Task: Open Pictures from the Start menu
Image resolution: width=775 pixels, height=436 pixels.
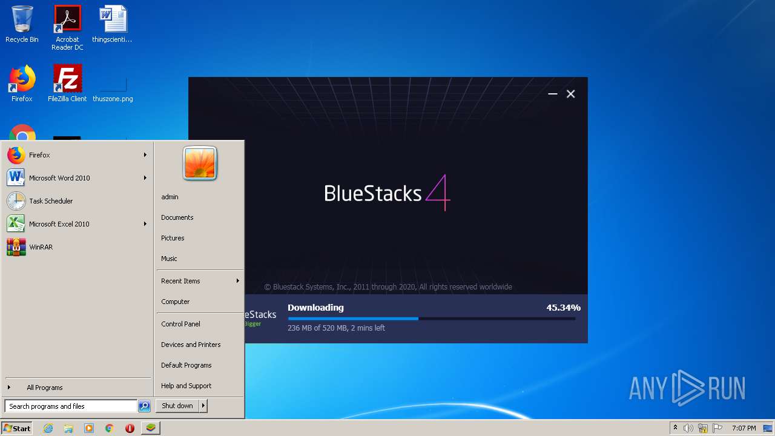Action: coord(173,238)
